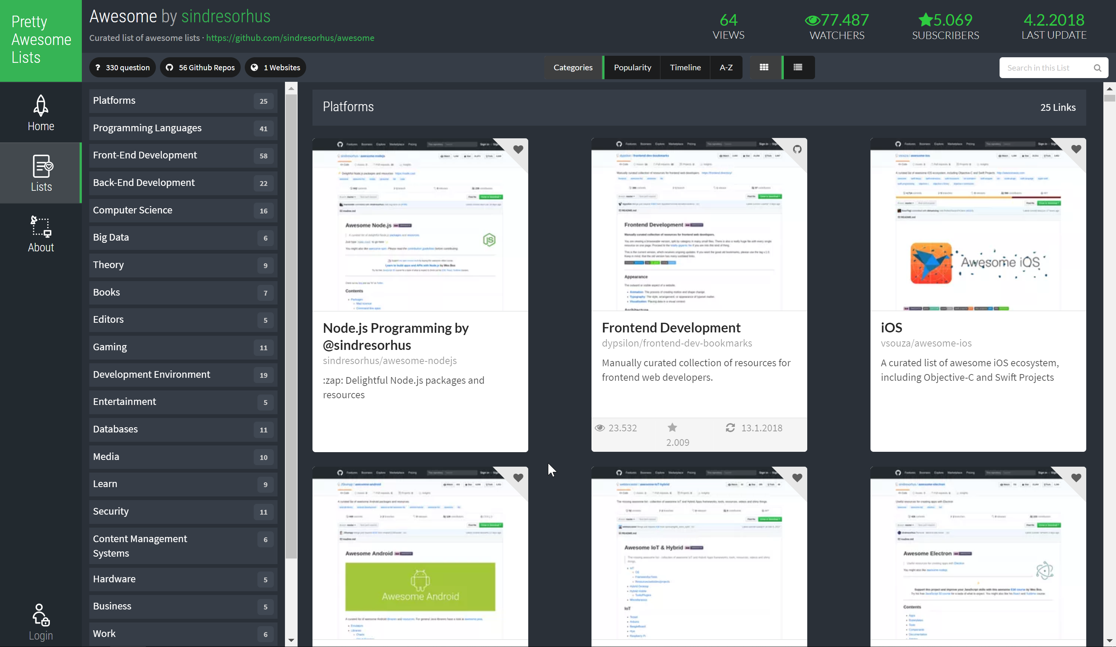Click the star icon on Frontend Development card
The width and height of the screenshot is (1116, 647).
coord(672,428)
